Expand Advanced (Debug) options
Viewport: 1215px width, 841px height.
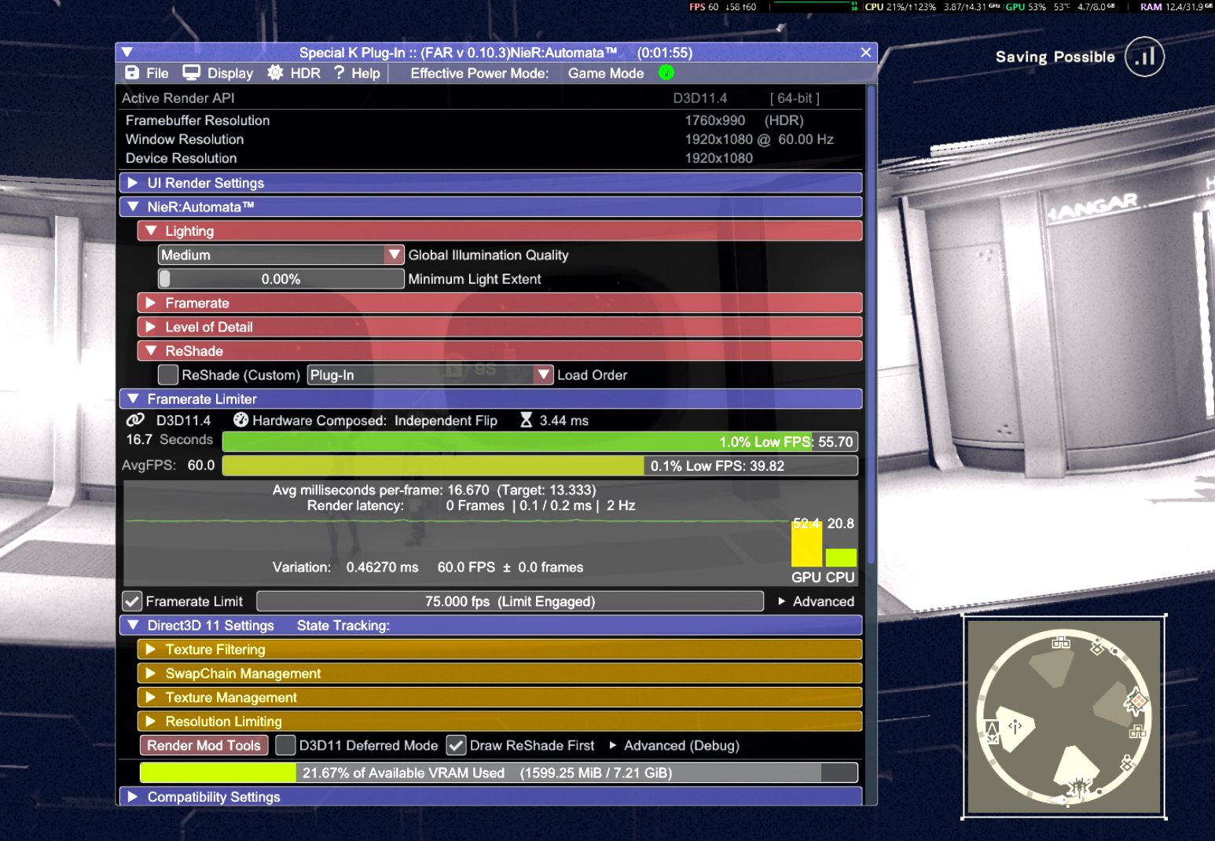pos(674,745)
